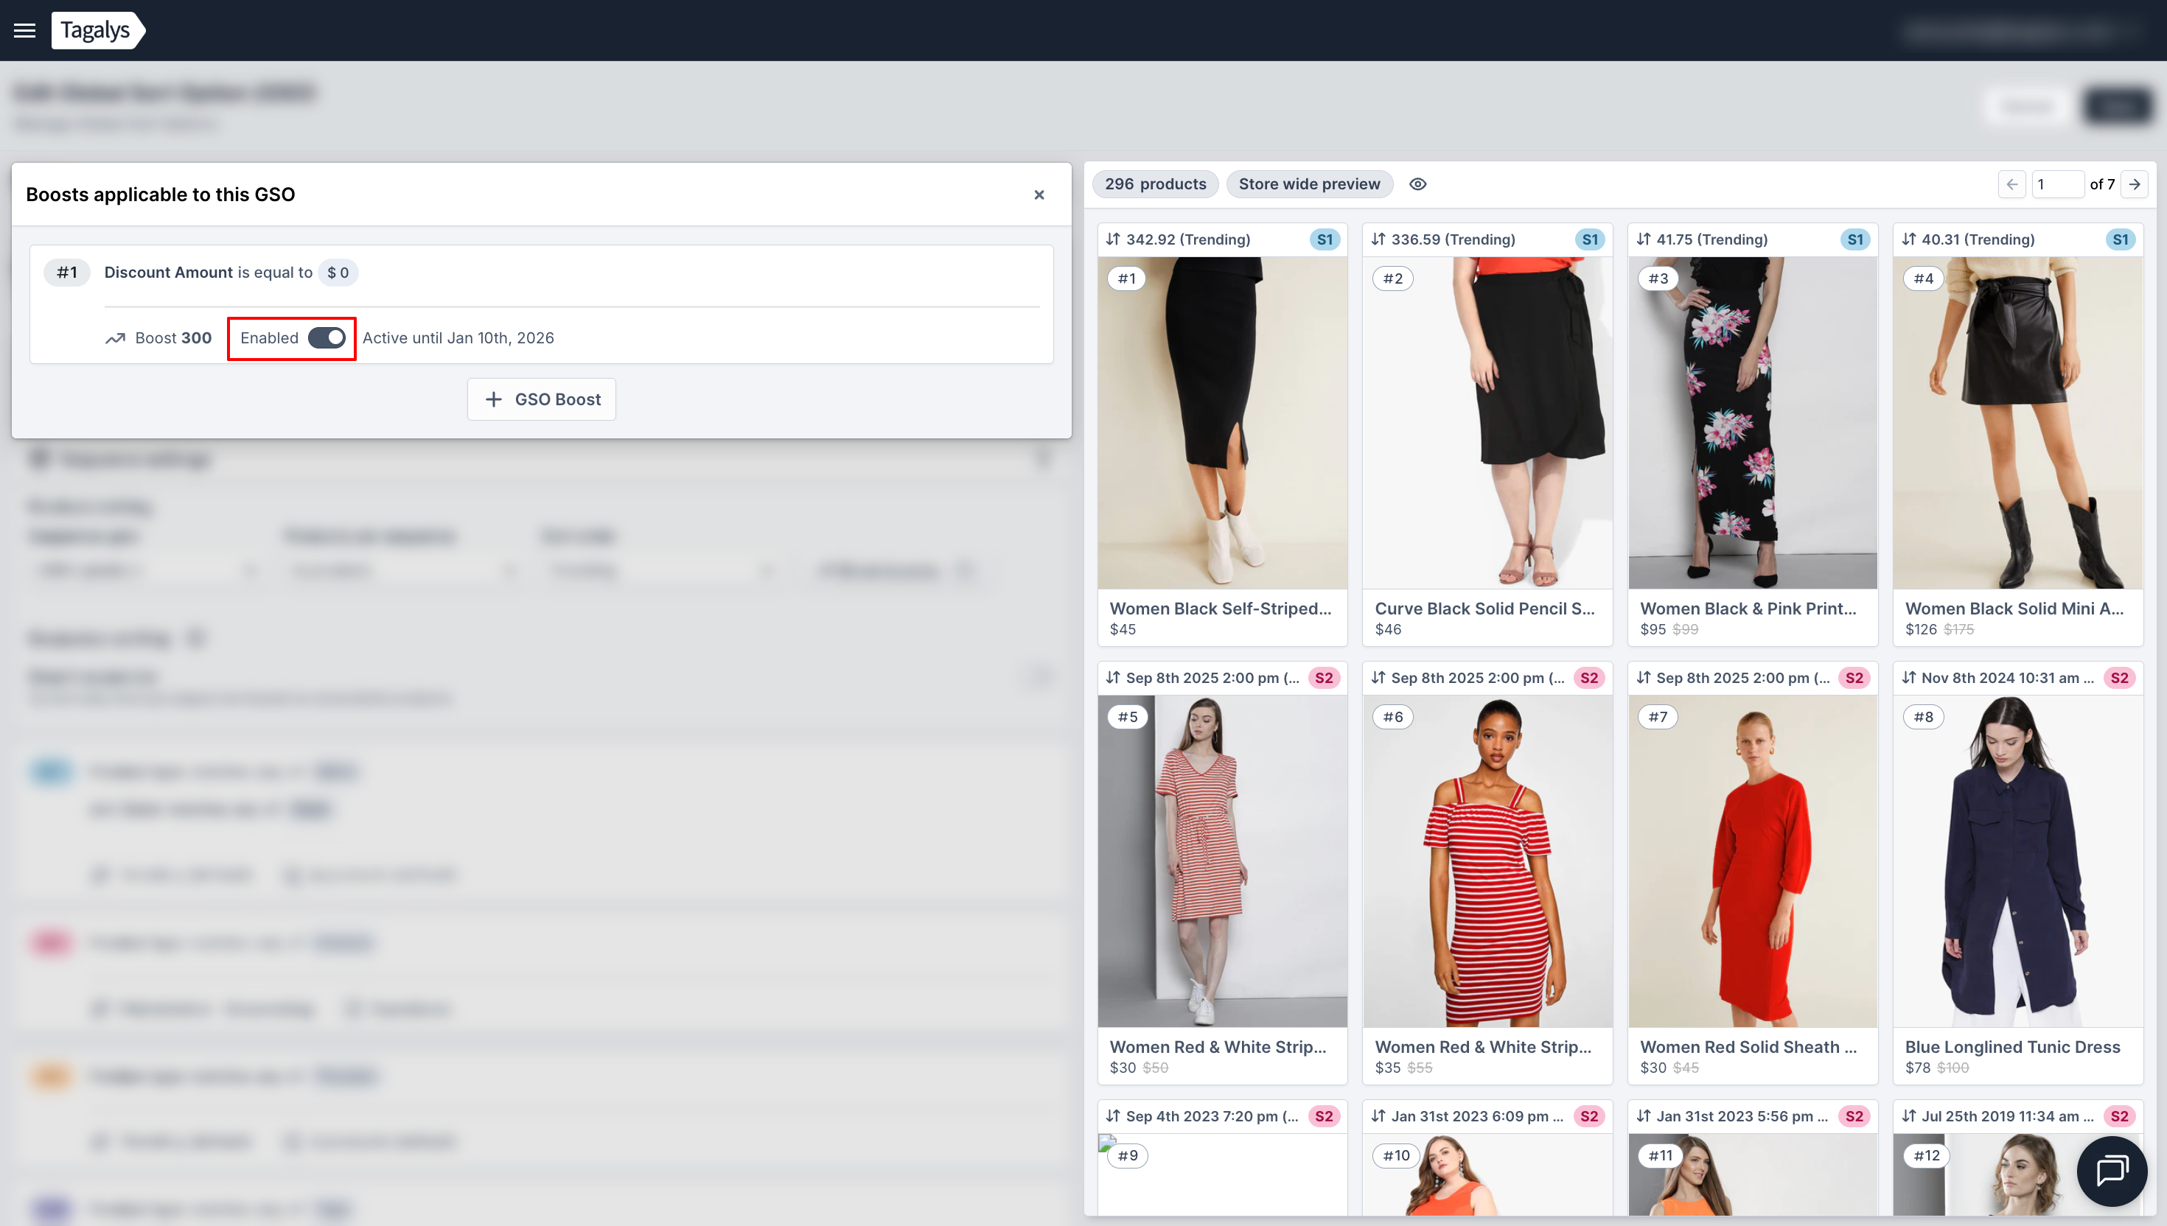Image resolution: width=2167 pixels, height=1226 pixels.
Task: Click the S2 badge on product #5
Action: pos(1324,678)
